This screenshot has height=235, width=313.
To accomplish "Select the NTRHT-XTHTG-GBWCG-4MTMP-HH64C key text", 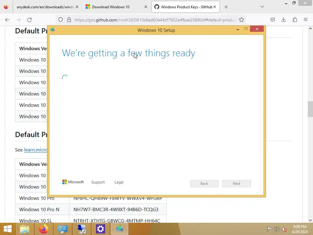I will click(x=117, y=221).
